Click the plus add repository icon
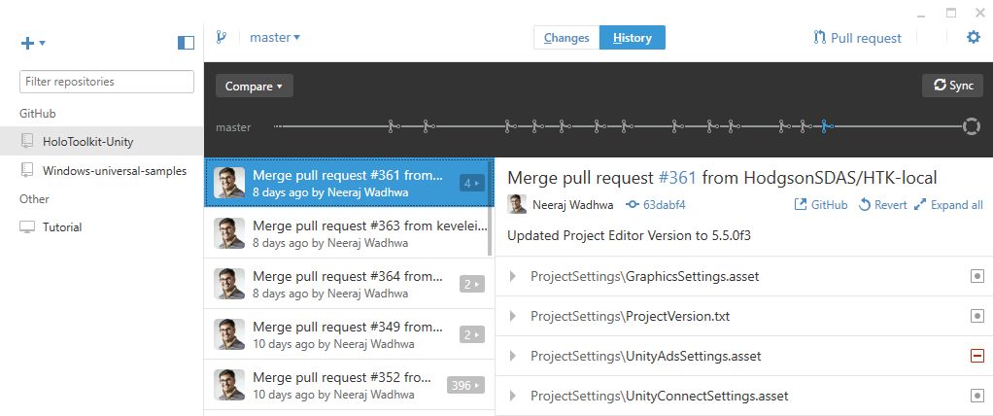This screenshot has height=416, width=993. point(28,43)
